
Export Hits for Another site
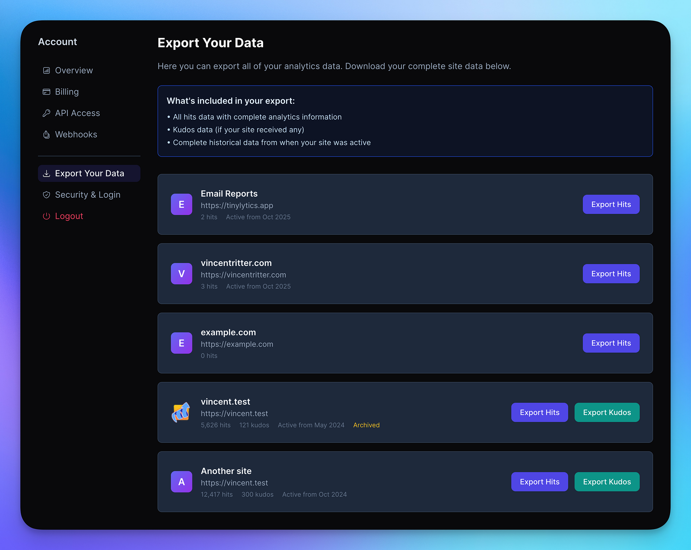(x=539, y=482)
